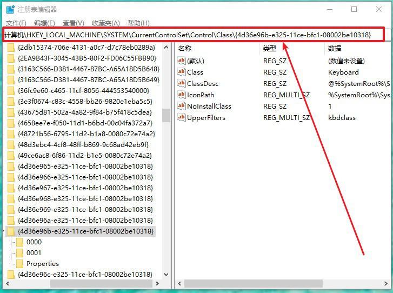Click the ab icon beside UpperFilters value
393x293 pixels.
pos(182,118)
